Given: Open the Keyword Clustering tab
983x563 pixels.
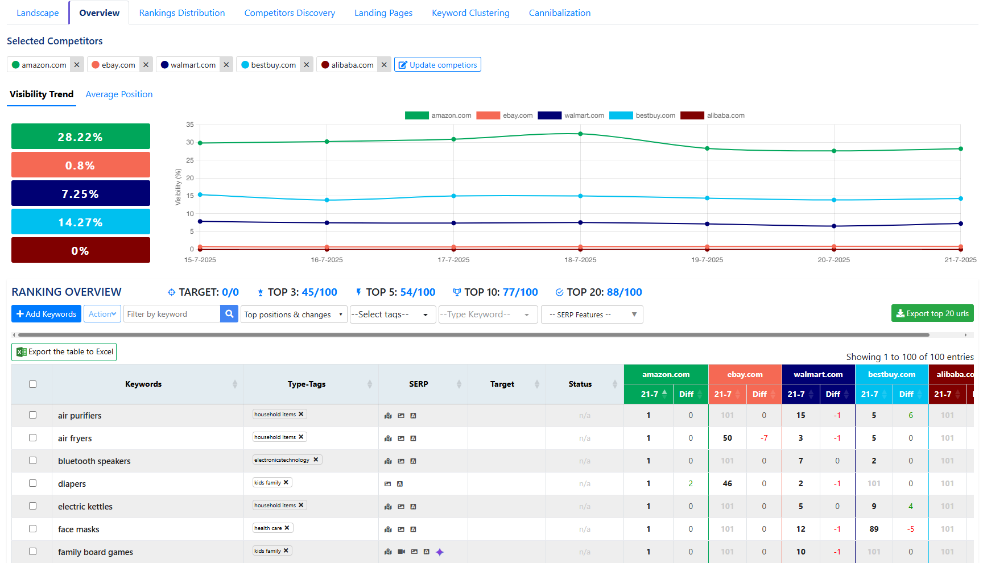Looking at the screenshot, I should (x=470, y=13).
